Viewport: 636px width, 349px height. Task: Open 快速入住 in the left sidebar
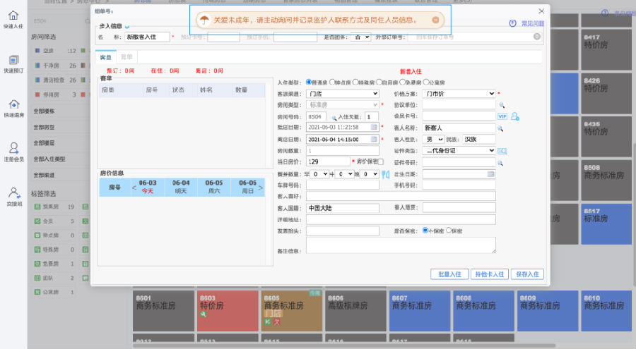click(x=13, y=20)
